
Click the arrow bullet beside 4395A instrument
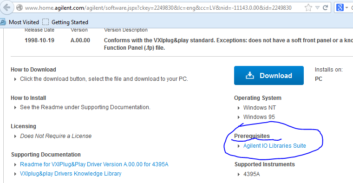point(239,175)
